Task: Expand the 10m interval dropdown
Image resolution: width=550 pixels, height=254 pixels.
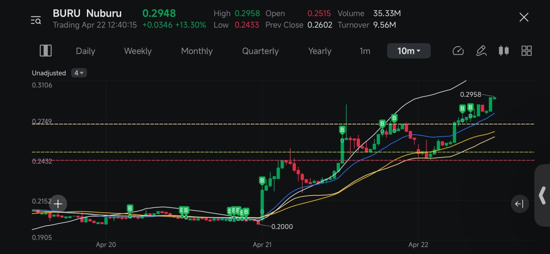Action: pos(409,51)
